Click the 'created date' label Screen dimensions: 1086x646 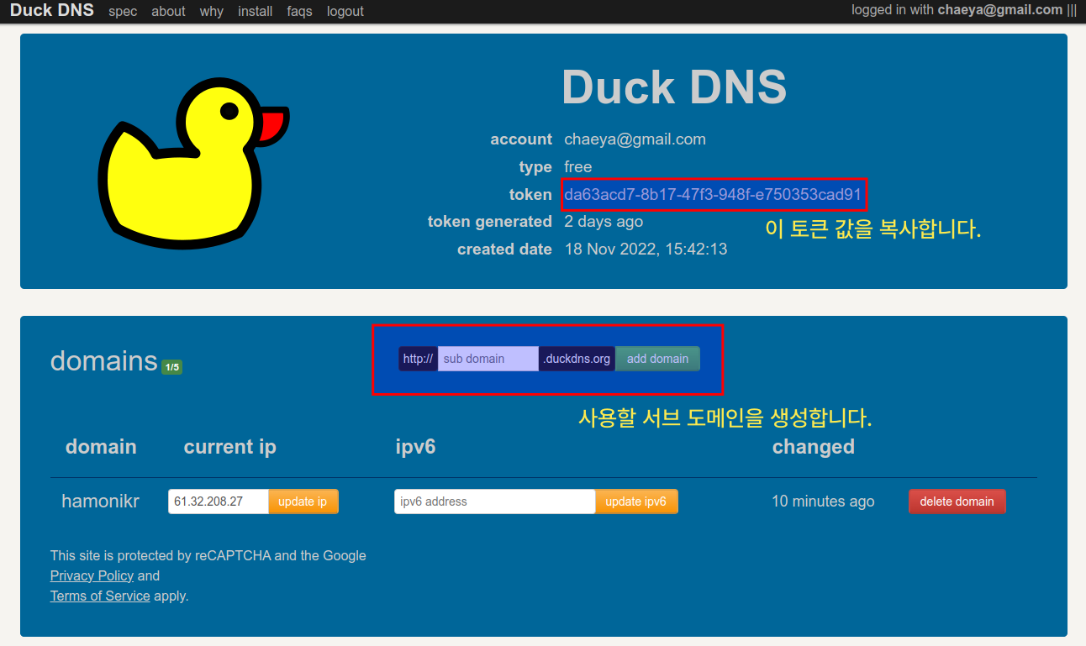click(x=504, y=249)
